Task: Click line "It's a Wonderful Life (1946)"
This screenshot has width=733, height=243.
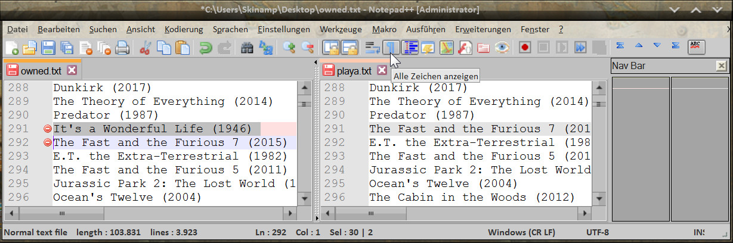Action: 152,129
